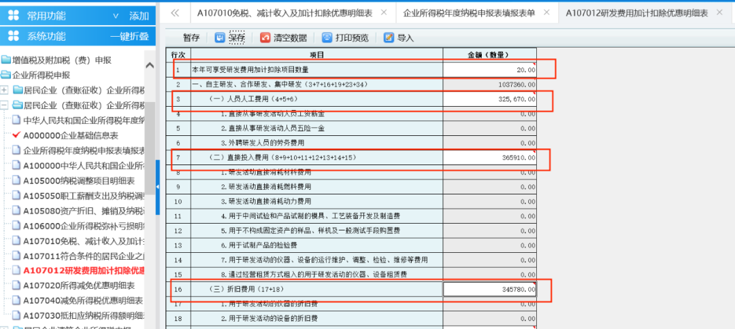This screenshot has height=329, width=735.
Task: Open A106000企业所得税弥补亏损 tree item
Action: (x=84, y=226)
